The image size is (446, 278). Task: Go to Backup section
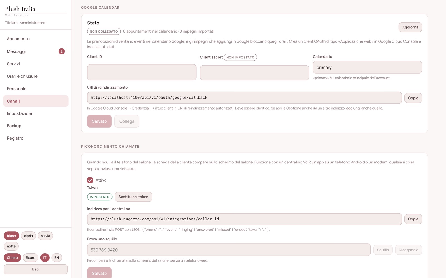coord(36,126)
